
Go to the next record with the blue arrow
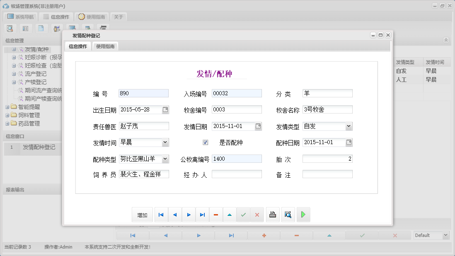click(x=189, y=215)
